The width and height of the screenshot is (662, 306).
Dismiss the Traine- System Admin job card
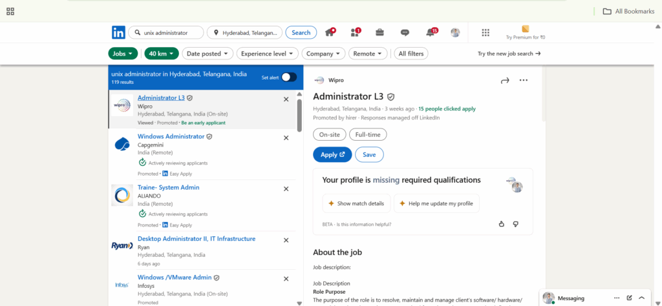tap(286, 189)
